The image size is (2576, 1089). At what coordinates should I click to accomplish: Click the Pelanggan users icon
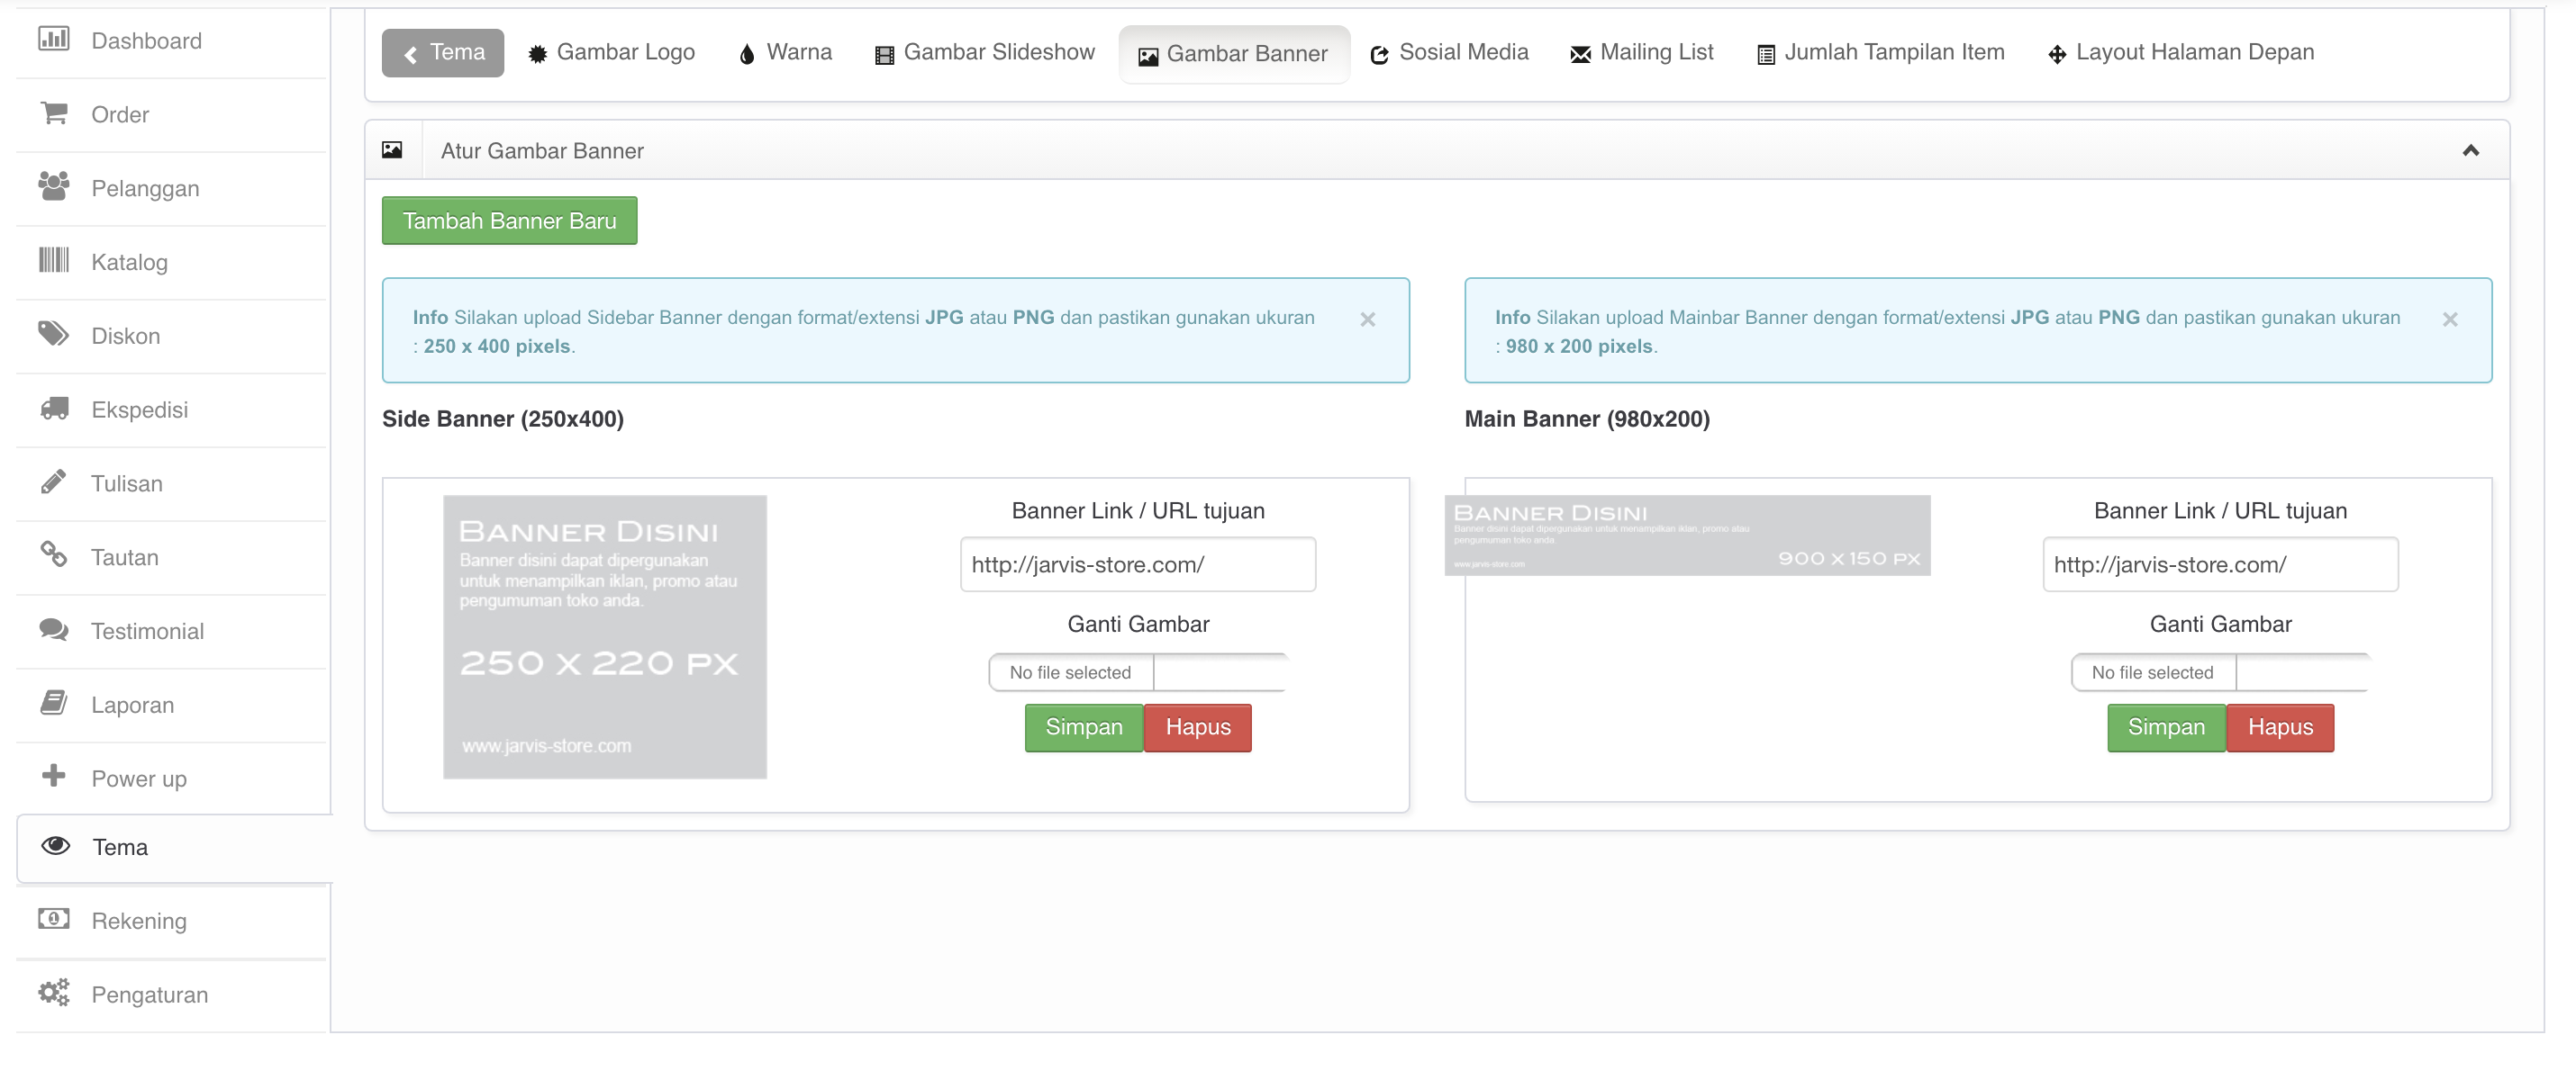[53, 187]
